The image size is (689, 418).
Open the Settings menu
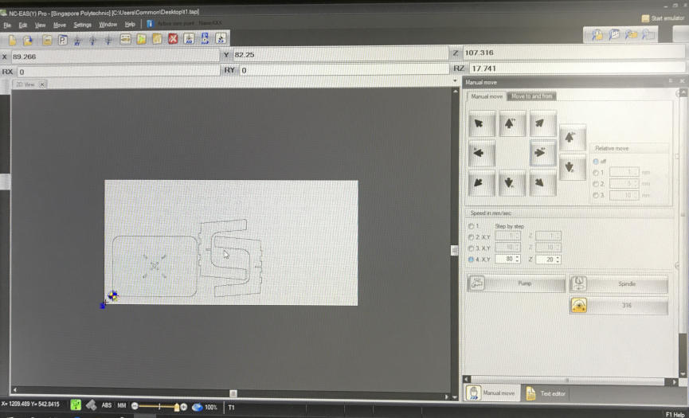tap(82, 25)
